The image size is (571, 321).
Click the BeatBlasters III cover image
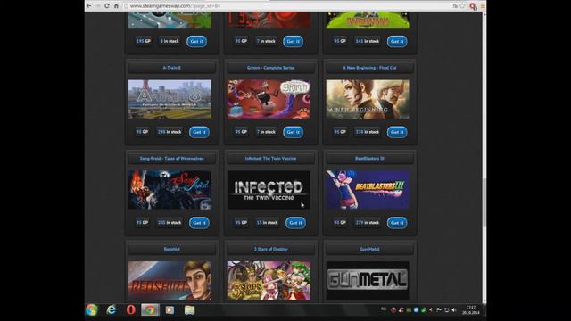(368, 190)
